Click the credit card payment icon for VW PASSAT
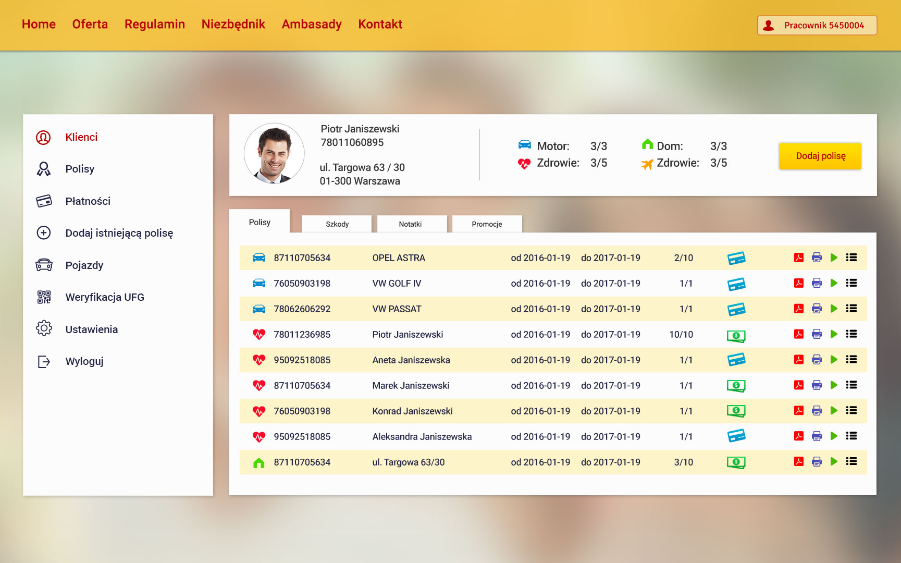901x563 pixels. tap(736, 308)
